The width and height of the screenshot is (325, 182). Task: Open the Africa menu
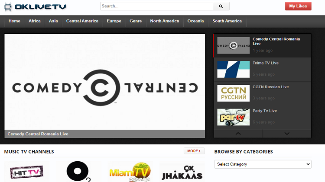(x=35, y=21)
